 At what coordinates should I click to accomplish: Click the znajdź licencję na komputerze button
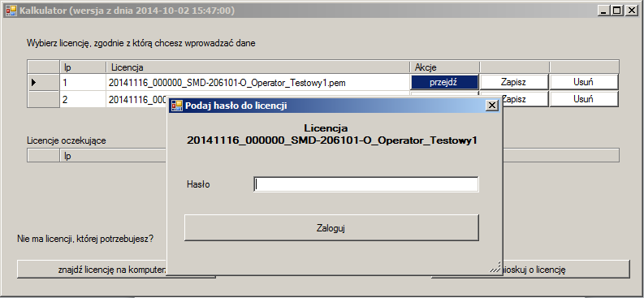click(x=92, y=270)
